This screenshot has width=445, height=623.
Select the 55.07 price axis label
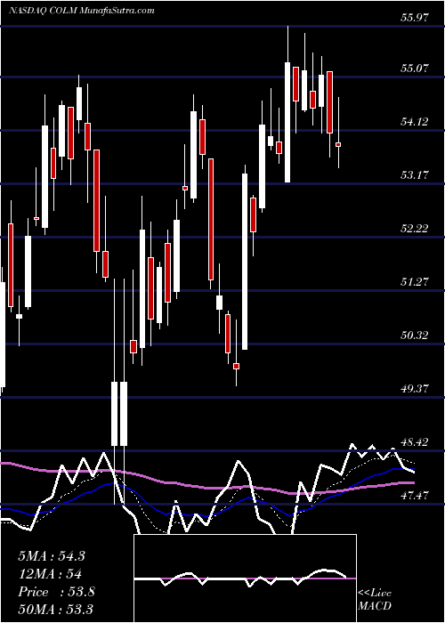415,68
